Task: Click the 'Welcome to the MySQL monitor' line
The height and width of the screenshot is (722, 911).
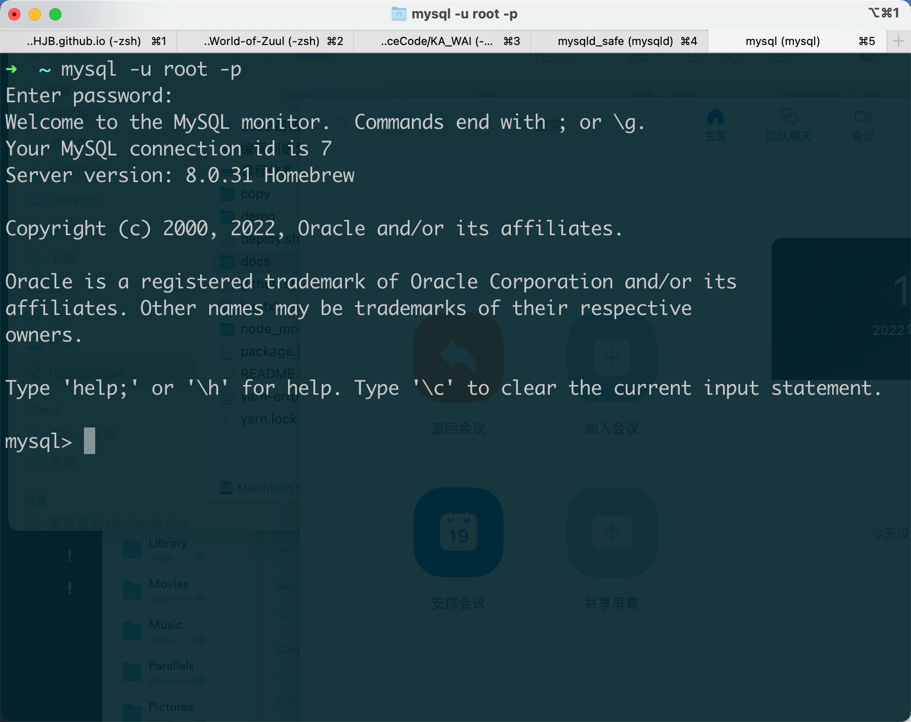Action: (x=325, y=122)
